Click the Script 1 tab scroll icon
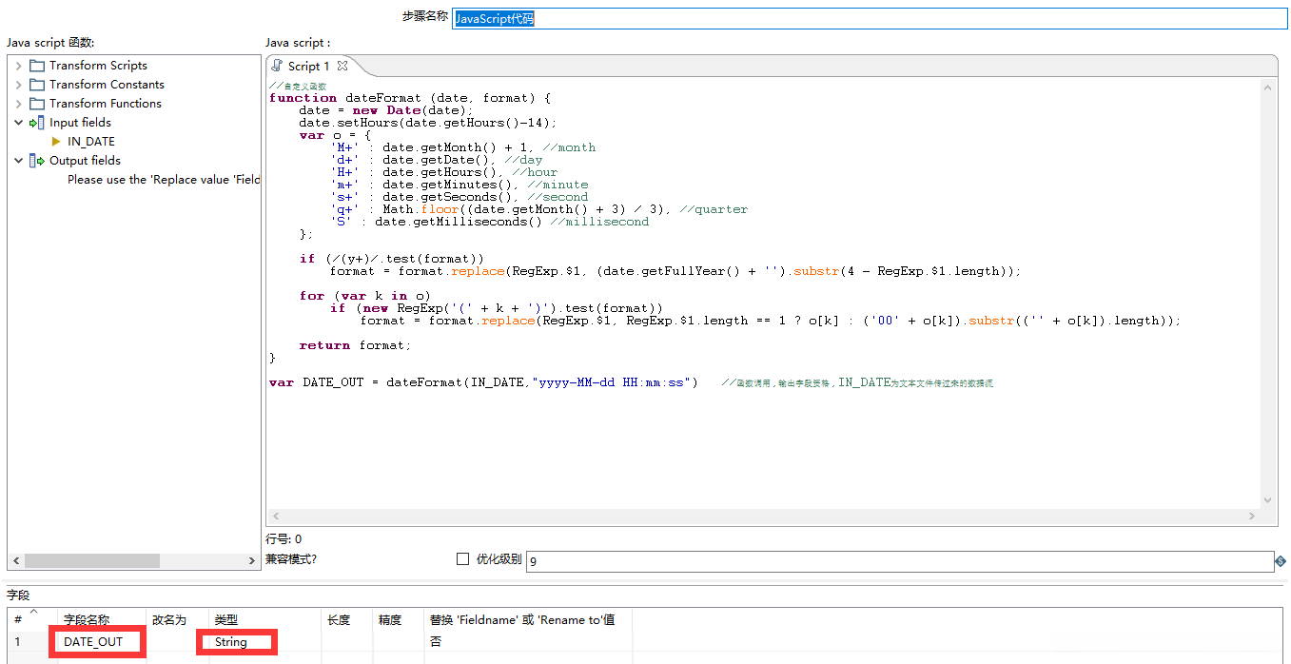The width and height of the screenshot is (1291, 664). 277,66
